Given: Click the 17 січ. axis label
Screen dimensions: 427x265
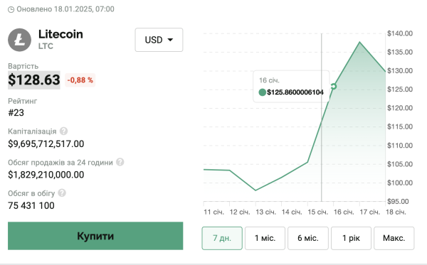Looking at the screenshot, I should point(370,212).
